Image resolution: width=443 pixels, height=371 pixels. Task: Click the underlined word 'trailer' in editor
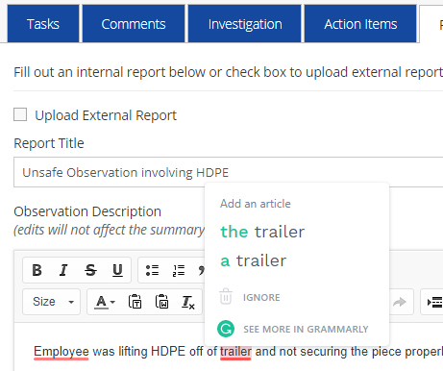235,352
